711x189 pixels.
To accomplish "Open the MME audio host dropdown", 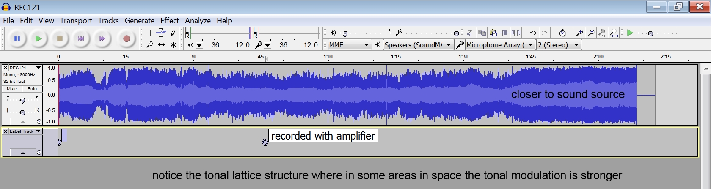I will pos(350,45).
